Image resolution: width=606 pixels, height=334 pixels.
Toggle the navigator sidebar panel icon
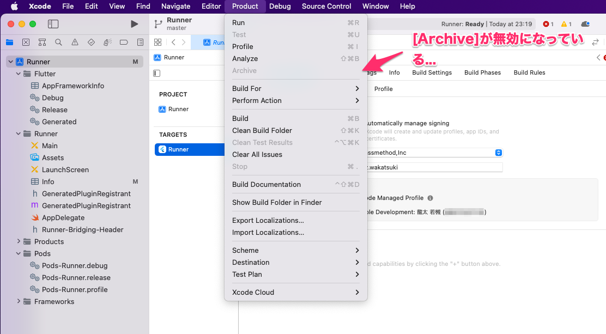point(53,24)
